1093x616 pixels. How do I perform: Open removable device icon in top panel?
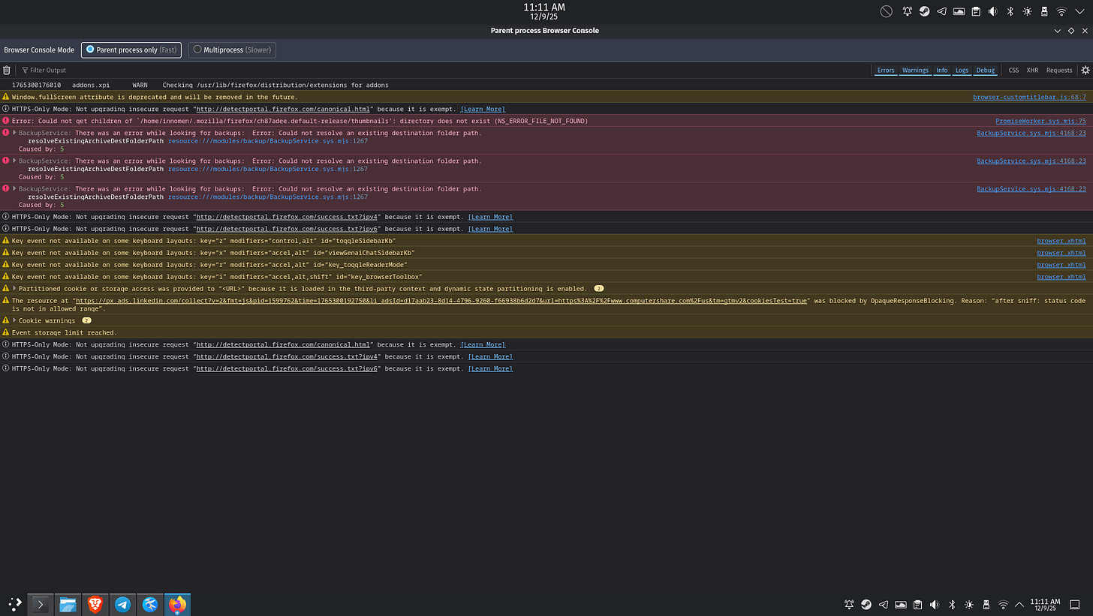pyautogui.click(x=1044, y=11)
